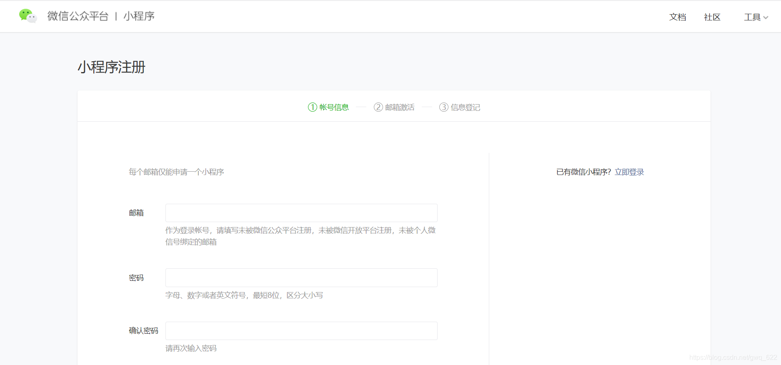
Task: Click the 密码 field label
Action: click(136, 278)
